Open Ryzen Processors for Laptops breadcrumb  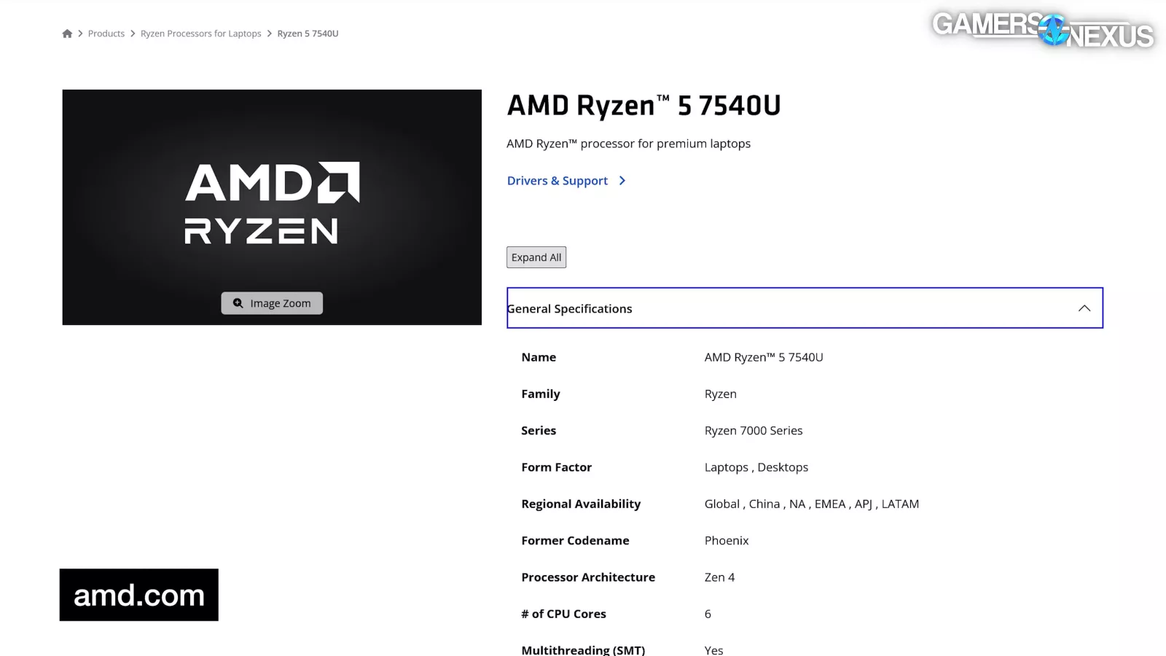coord(201,34)
